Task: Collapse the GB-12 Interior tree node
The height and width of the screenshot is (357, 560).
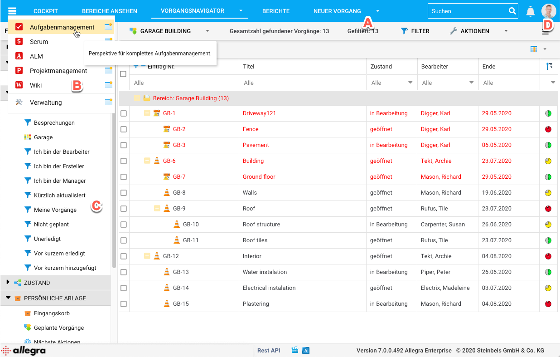Action: (x=147, y=256)
